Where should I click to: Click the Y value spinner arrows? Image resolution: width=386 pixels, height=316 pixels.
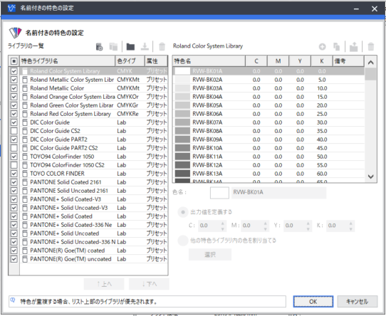coord(308,226)
